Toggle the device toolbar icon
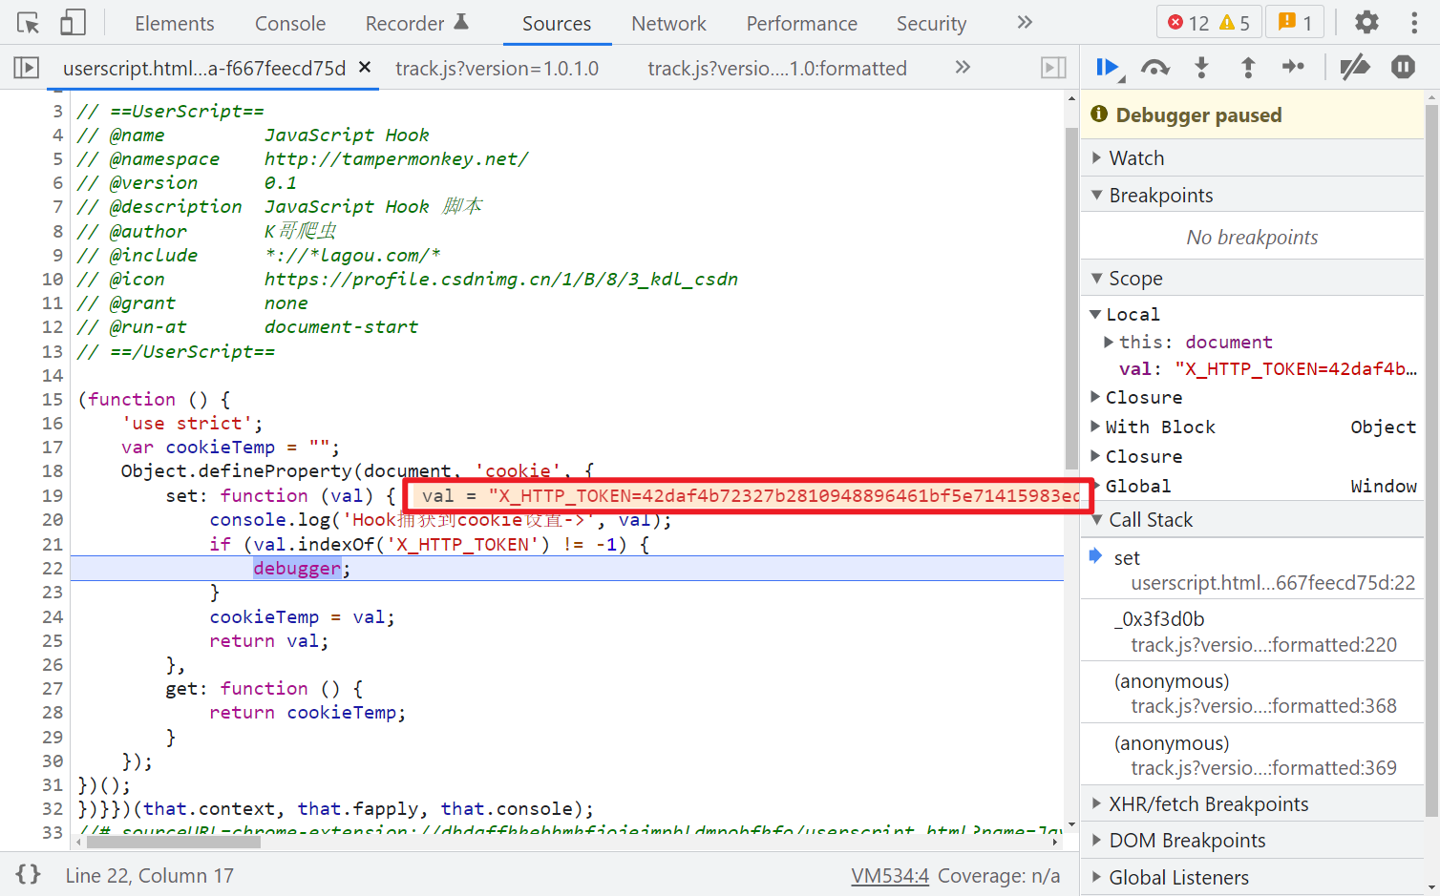The height and width of the screenshot is (896, 1440). click(73, 23)
